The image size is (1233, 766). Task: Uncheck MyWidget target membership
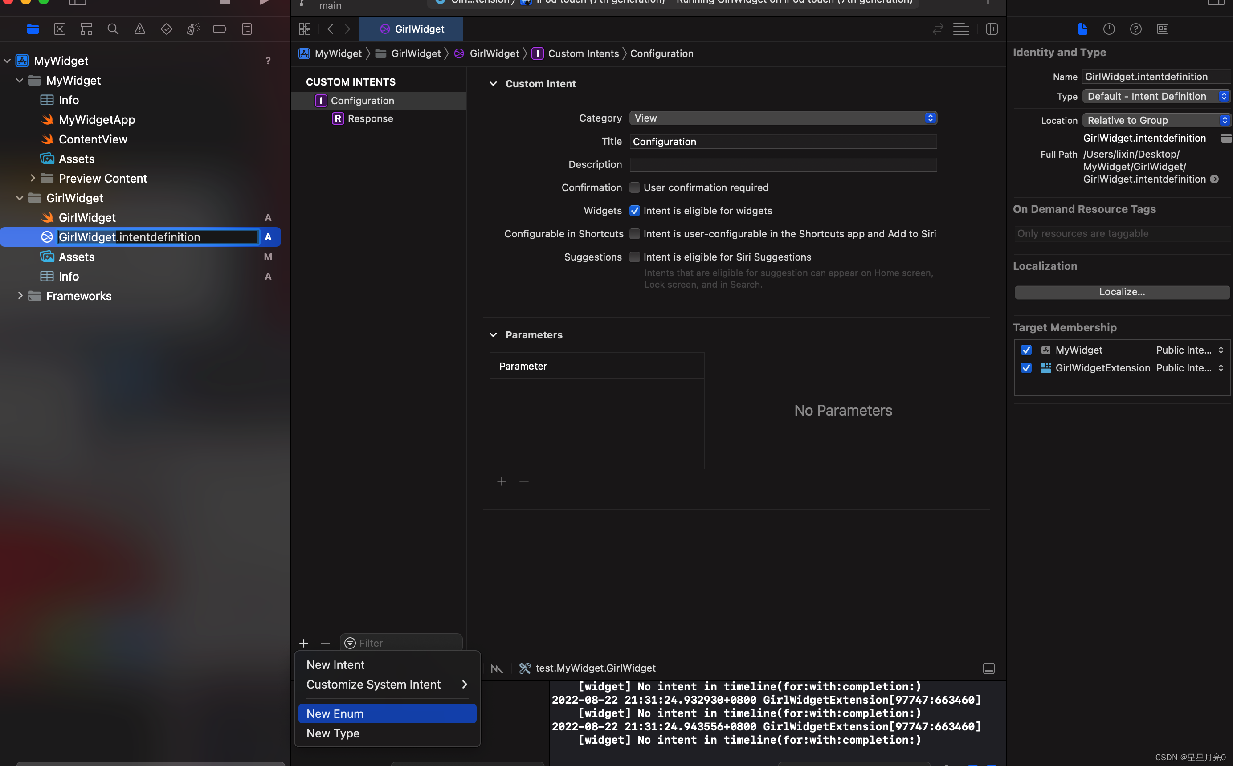point(1026,350)
